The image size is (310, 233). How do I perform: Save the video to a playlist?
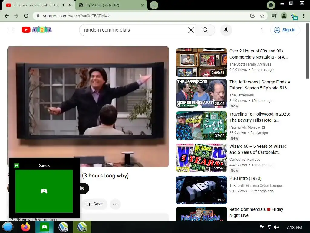tap(94, 204)
